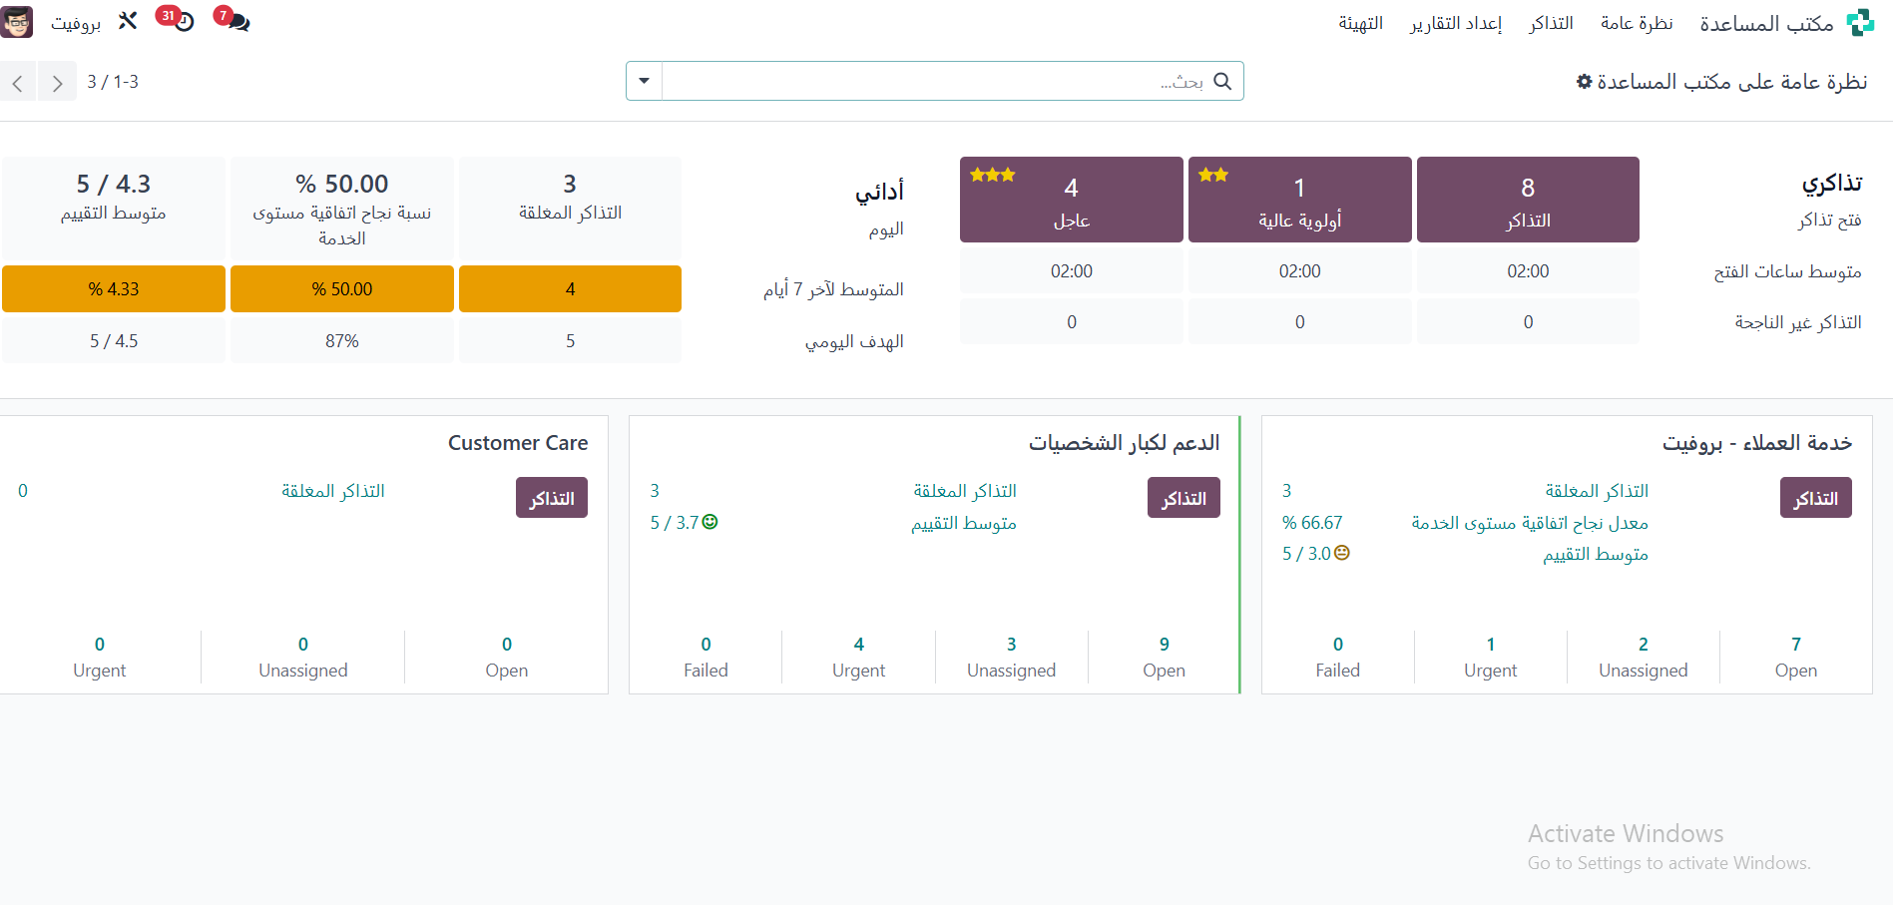Expand the search options dropdown arrow
This screenshot has height=905, width=1893.
point(645,82)
